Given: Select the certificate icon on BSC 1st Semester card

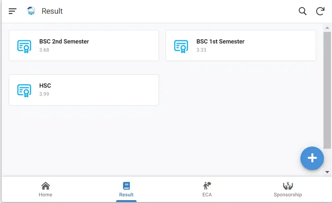Looking at the screenshot, I should [180, 45].
